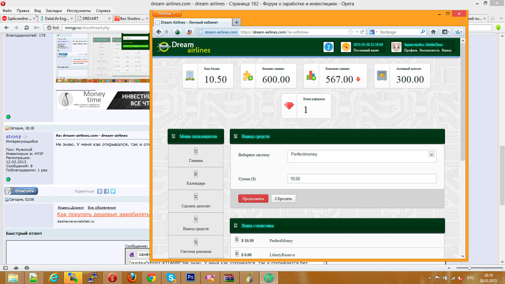505x284 pixels.
Task: Share the forum post on Twitter
Action: point(113,191)
